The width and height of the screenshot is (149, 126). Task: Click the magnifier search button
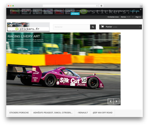(x=93, y=27)
